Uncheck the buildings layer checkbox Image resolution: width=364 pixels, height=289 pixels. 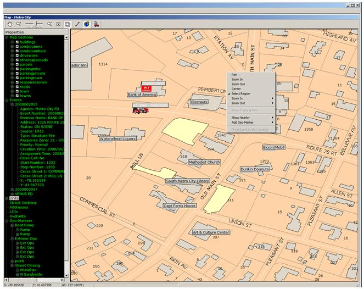click(x=18, y=42)
